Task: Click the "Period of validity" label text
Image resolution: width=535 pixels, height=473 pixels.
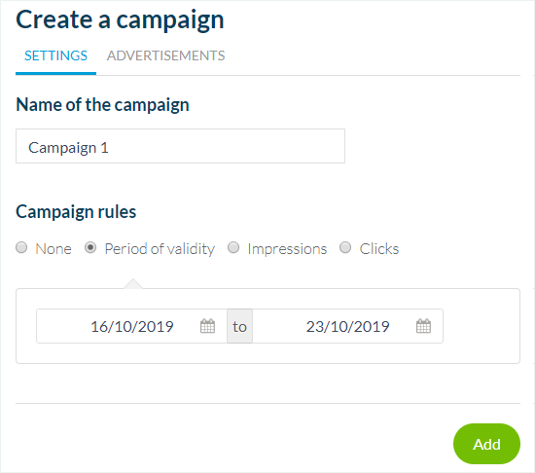Action: (160, 249)
